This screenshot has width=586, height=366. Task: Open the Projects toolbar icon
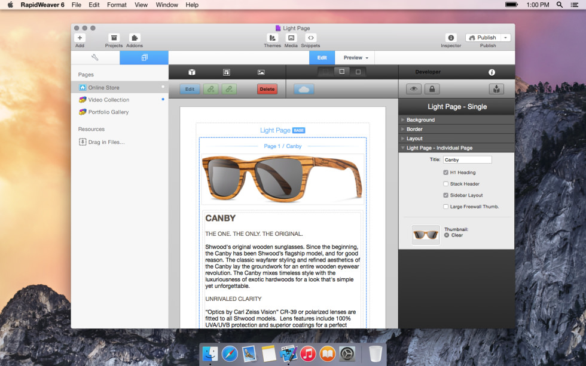click(x=114, y=38)
